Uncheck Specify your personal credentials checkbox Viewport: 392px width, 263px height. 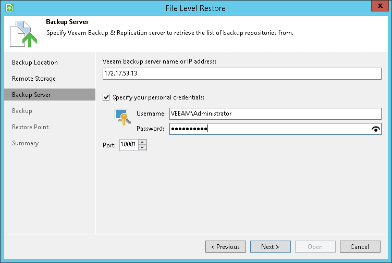pyautogui.click(x=107, y=97)
